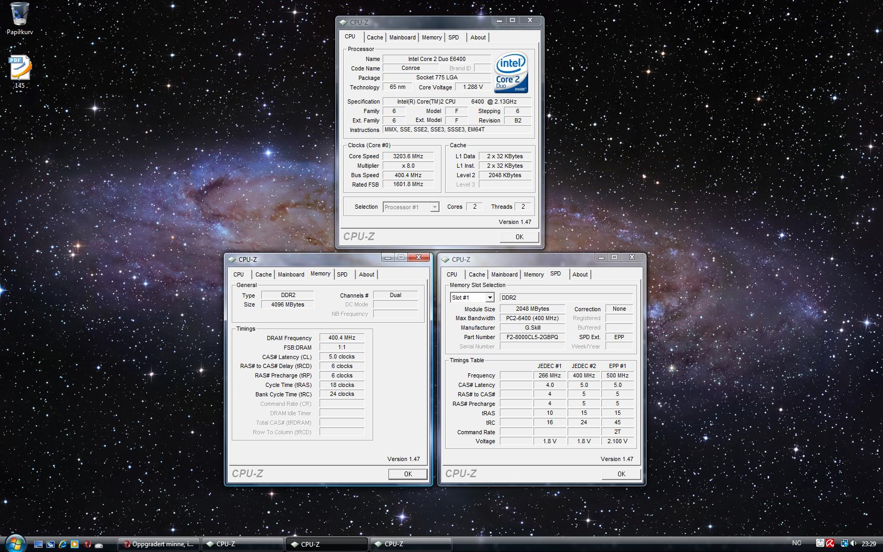
Task: Select SPD tab in Memory CPU-Z window
Action: 342,274
